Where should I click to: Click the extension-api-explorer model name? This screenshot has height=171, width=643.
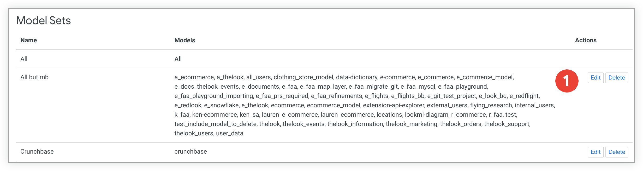(393, 105)
